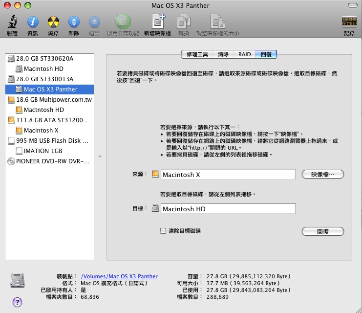Click the resize grip at window corner
Viewport: 362px width, 313px height.
[359, 310]
